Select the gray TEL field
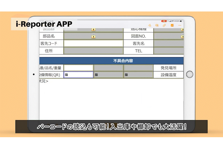Viewport: 223px width, 149px height. pos(168,51)
